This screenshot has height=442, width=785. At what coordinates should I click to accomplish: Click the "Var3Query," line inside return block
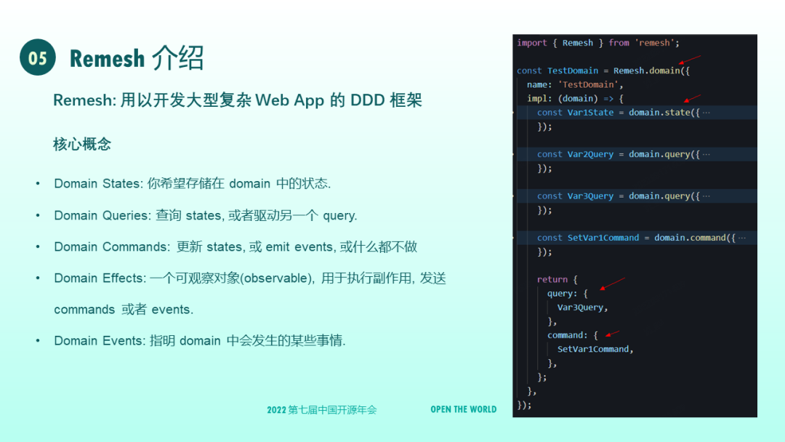[583, 308]
